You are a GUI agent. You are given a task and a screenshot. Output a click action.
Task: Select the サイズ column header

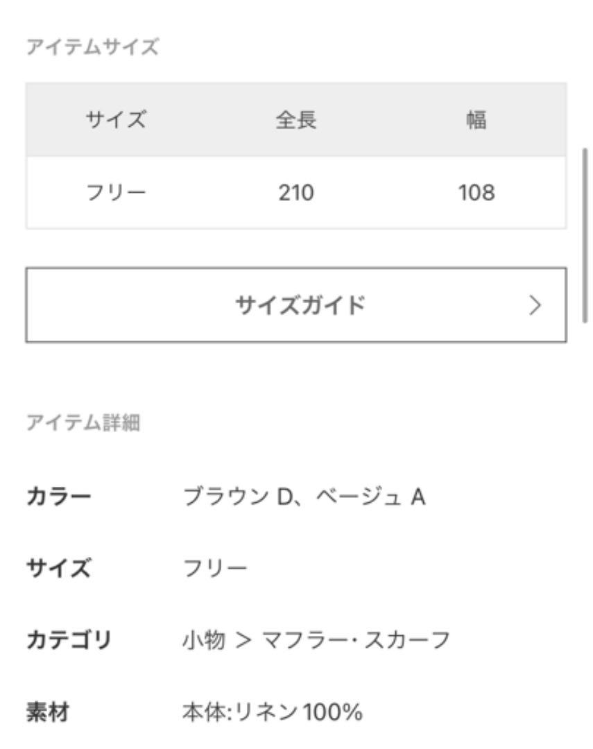116,119
